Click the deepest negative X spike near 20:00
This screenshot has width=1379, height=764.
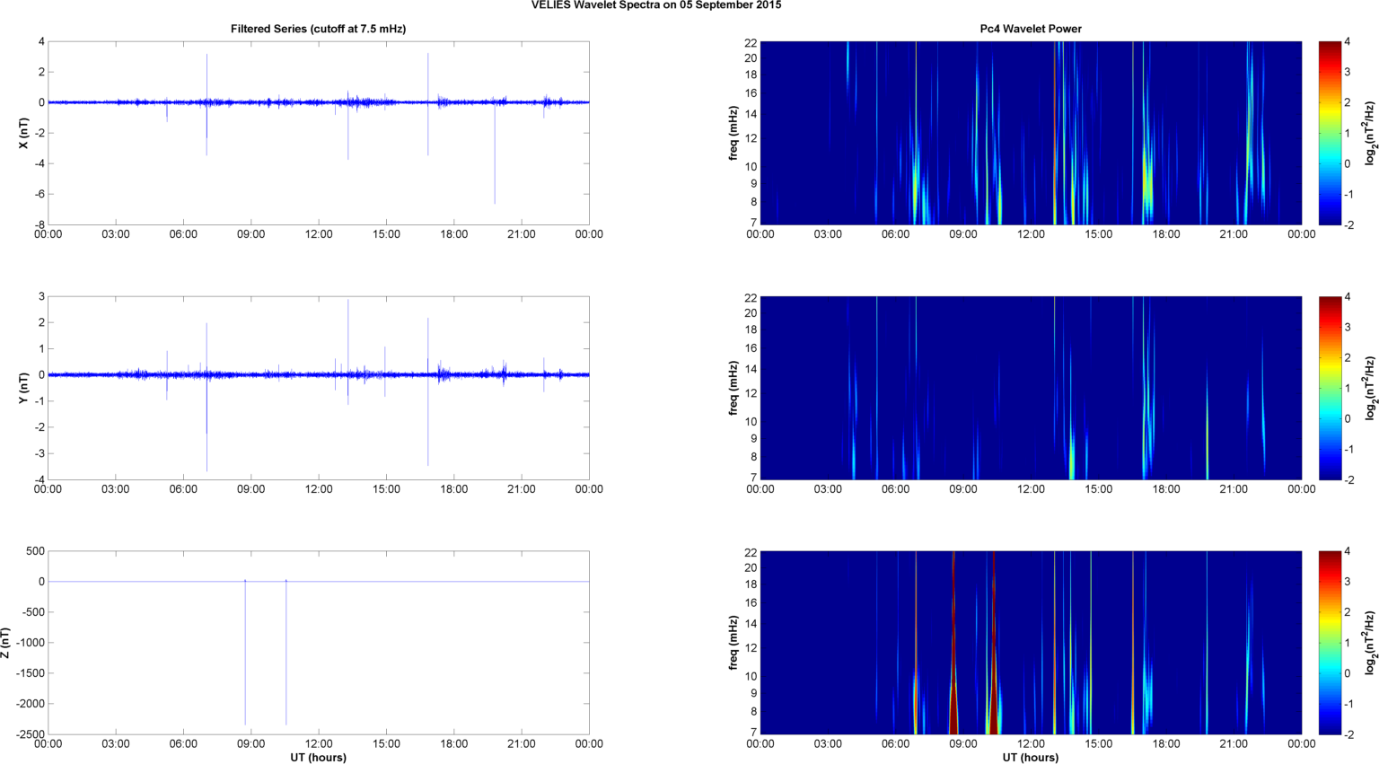tap(495, 180)
